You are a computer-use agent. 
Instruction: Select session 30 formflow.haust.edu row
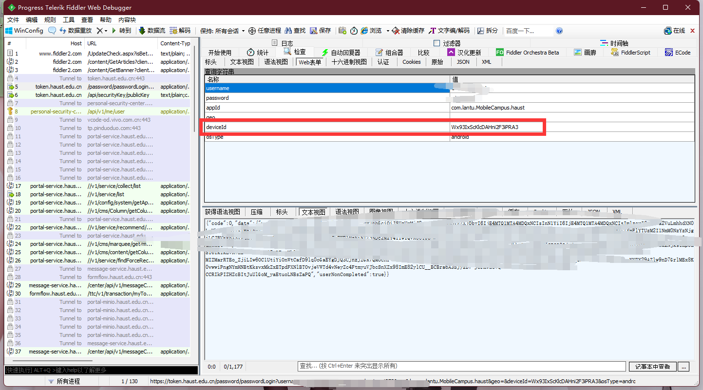point(97,294)
